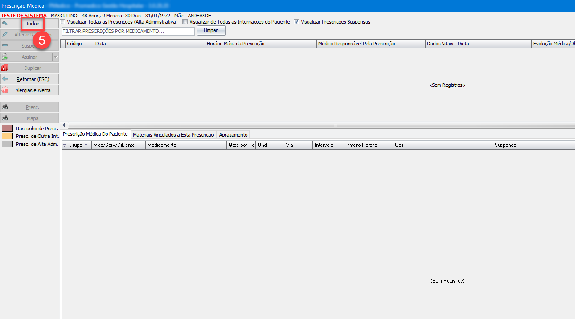Click the printer icon beside Mapa
575x319 pixels.
5,118
